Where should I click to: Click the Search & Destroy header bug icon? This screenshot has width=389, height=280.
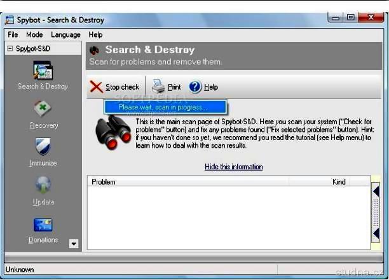(95, 50)
